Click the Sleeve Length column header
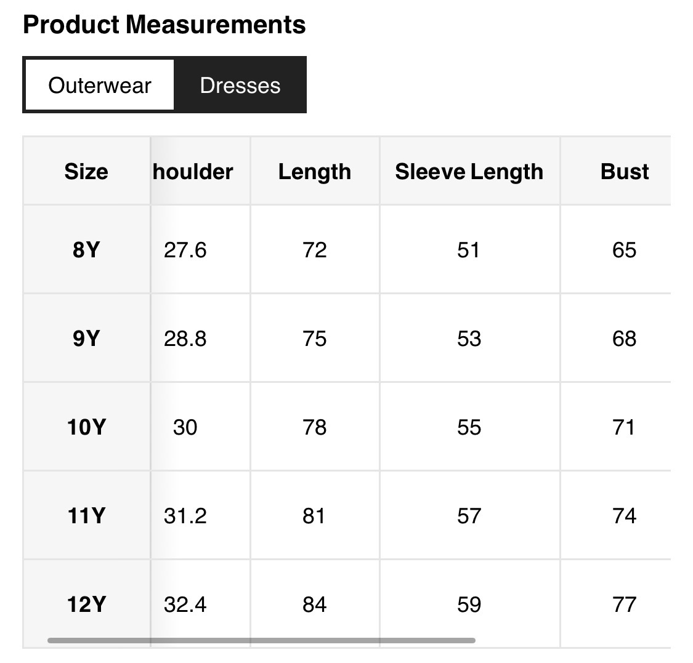 [x=469, y=171]
